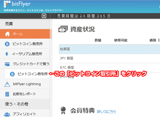The width and height of the screenshot is (160, 117).
Task: Select the BTC 資産 row
Action: click(x=109, y=68)
